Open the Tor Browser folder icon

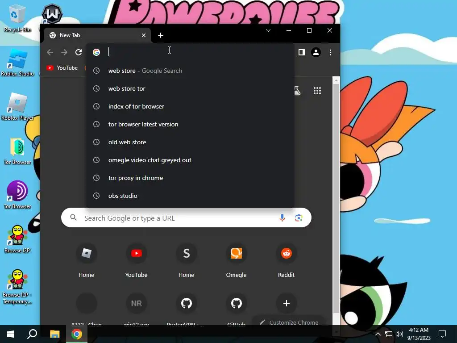pyautogui.click(x=17, y=151)
